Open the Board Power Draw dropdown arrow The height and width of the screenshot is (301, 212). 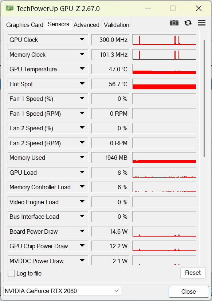(82, 231)
